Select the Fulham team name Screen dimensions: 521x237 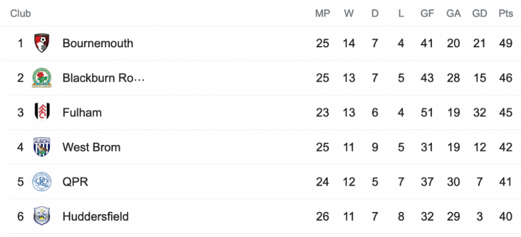(x=82, y=112)
